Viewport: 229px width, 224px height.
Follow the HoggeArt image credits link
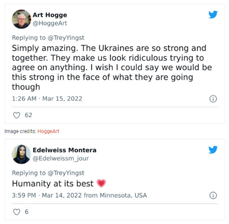[x=48, y=131]
